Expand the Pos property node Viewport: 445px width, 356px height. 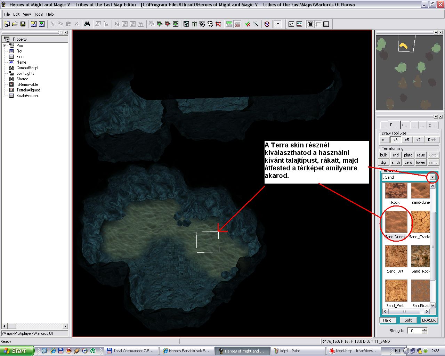5,46
